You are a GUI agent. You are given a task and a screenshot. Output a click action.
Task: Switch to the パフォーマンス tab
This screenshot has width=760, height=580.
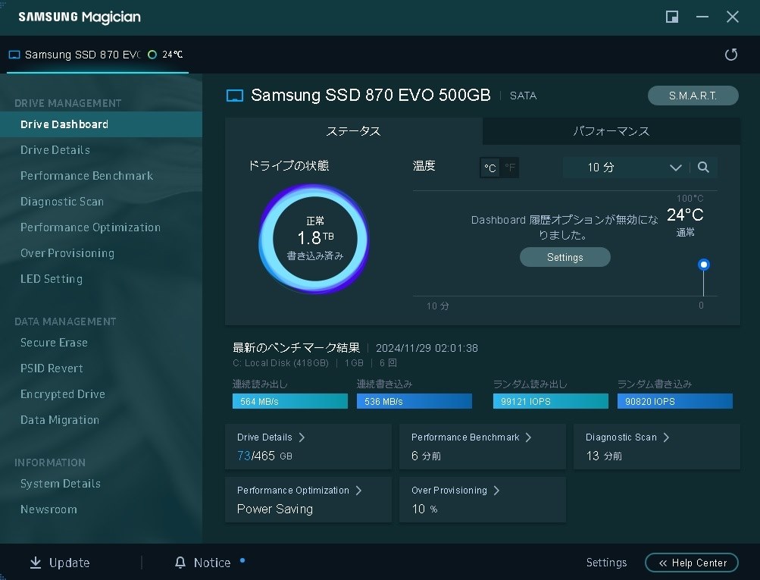point(611,131)
